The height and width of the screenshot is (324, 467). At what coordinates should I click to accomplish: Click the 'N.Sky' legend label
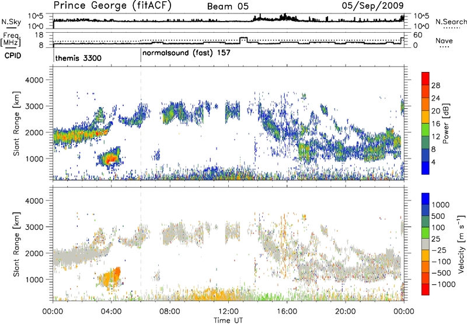tap(11, 22)
